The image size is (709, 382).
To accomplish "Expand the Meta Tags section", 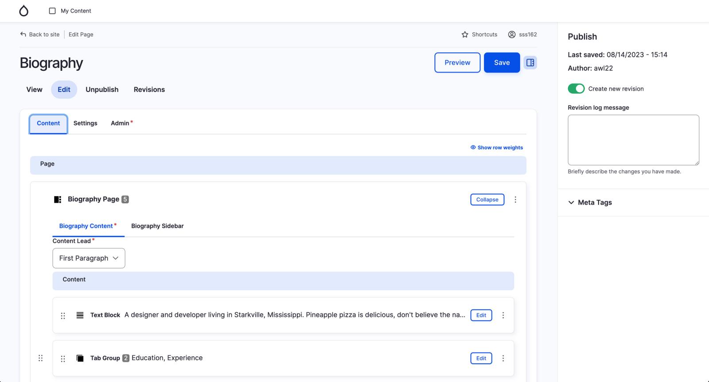I will [x=590, y=202].
